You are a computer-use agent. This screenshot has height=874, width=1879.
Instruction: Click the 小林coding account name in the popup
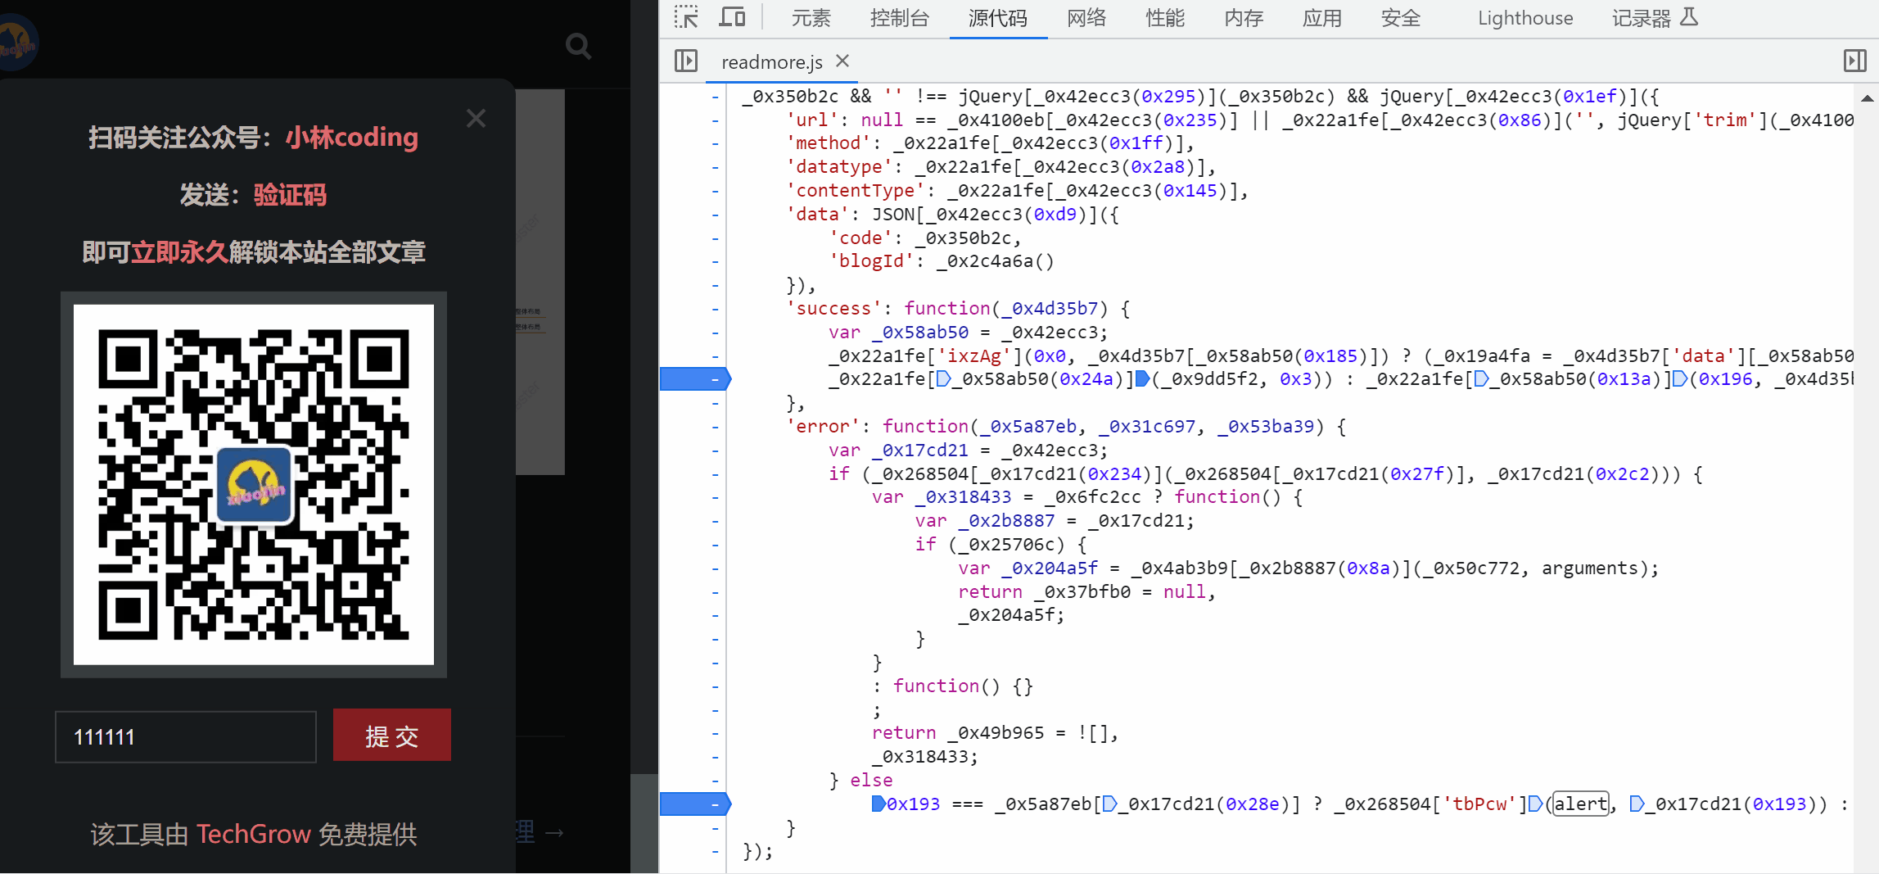(x=352, y=137)
